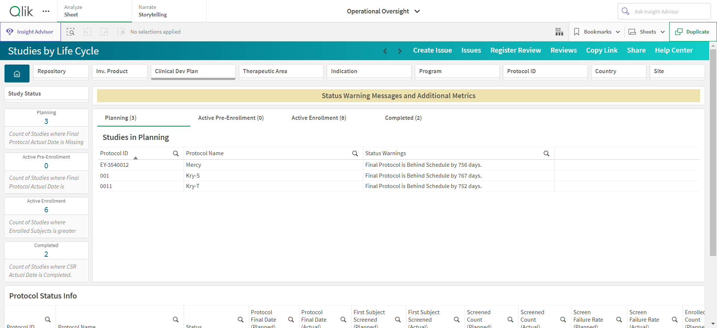The width and height of the screenshot is (717, 328).
Task: Select the Planning (3) tab
Action: 144,118
